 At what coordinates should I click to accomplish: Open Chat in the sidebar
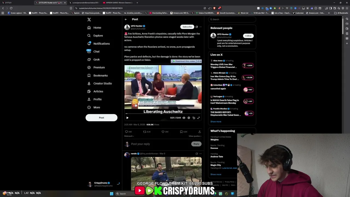(x=93, y=51)
